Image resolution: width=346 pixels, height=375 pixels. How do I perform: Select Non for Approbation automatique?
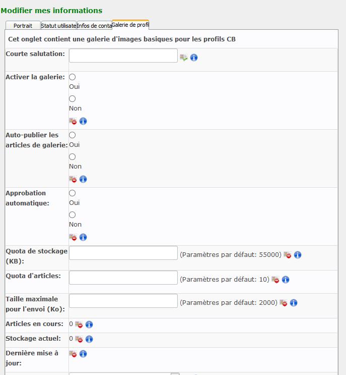(73, 215)
